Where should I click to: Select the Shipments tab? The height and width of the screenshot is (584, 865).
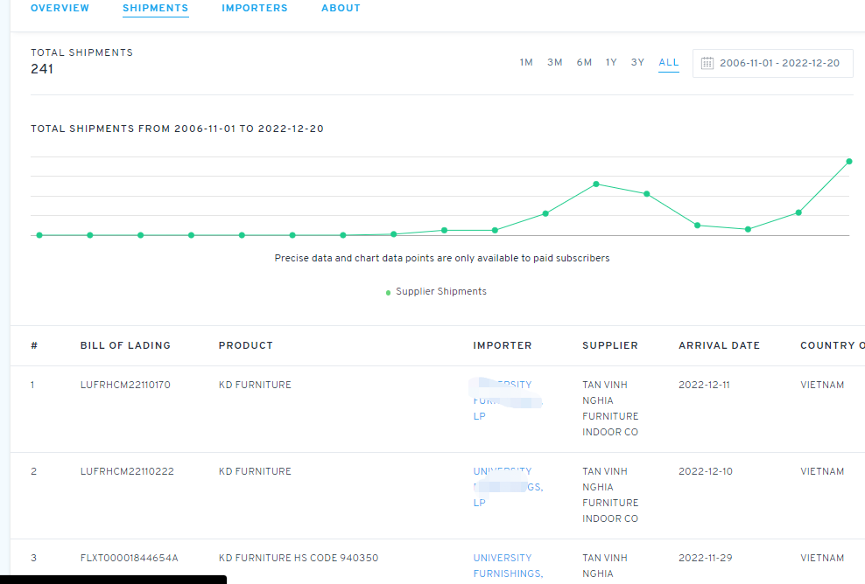156,8
